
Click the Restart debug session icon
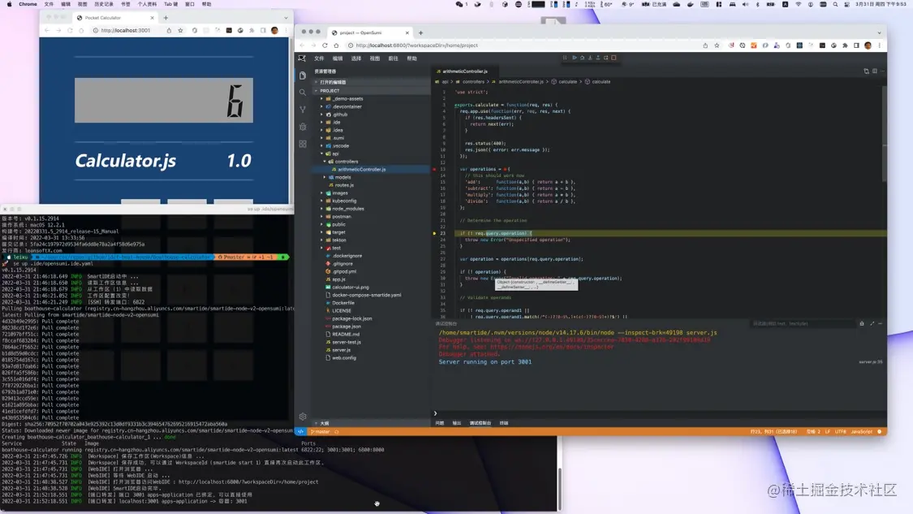[605, 58]
